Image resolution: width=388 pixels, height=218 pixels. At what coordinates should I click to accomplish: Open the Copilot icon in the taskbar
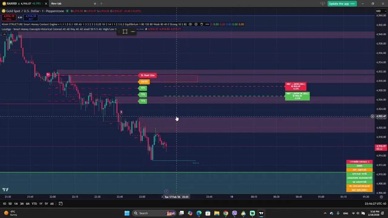(x=190, y=213)
